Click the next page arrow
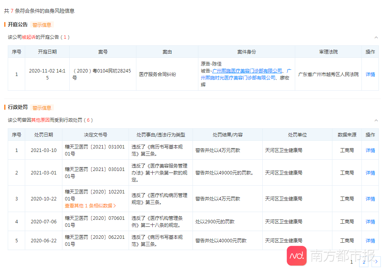 (376, 262)
